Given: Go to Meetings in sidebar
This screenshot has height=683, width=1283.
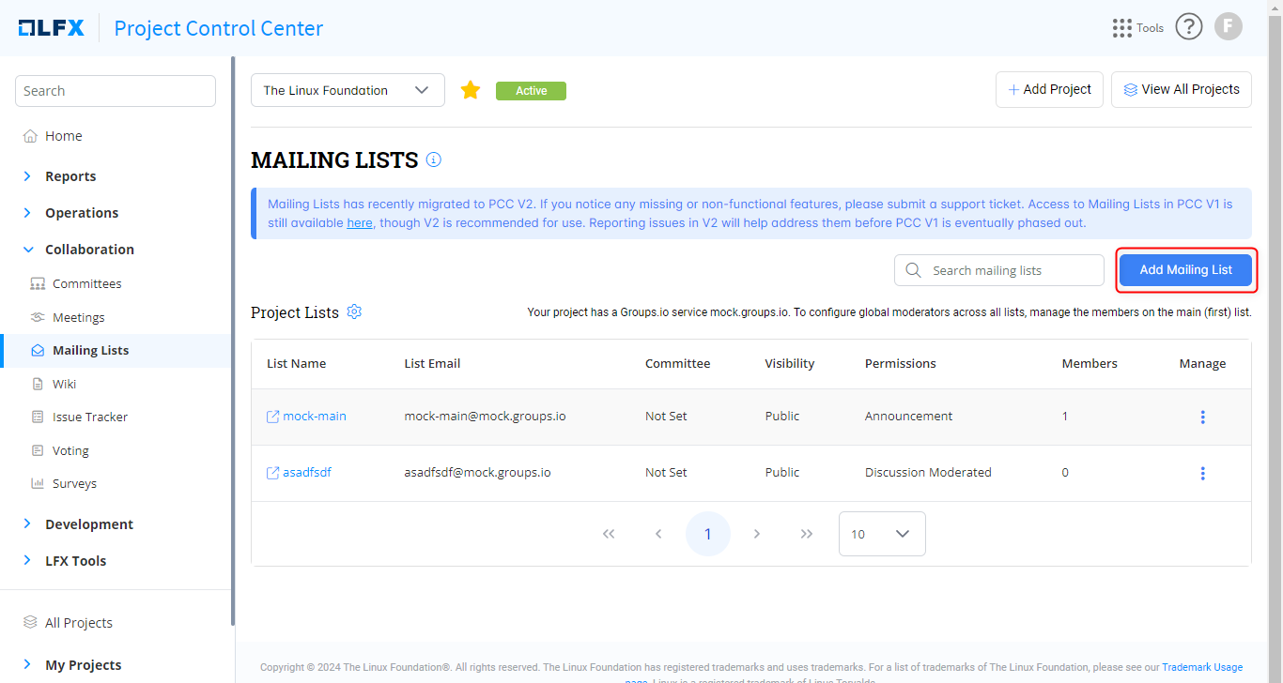Looking at the screenshot, I should click(x=78, y=317).
